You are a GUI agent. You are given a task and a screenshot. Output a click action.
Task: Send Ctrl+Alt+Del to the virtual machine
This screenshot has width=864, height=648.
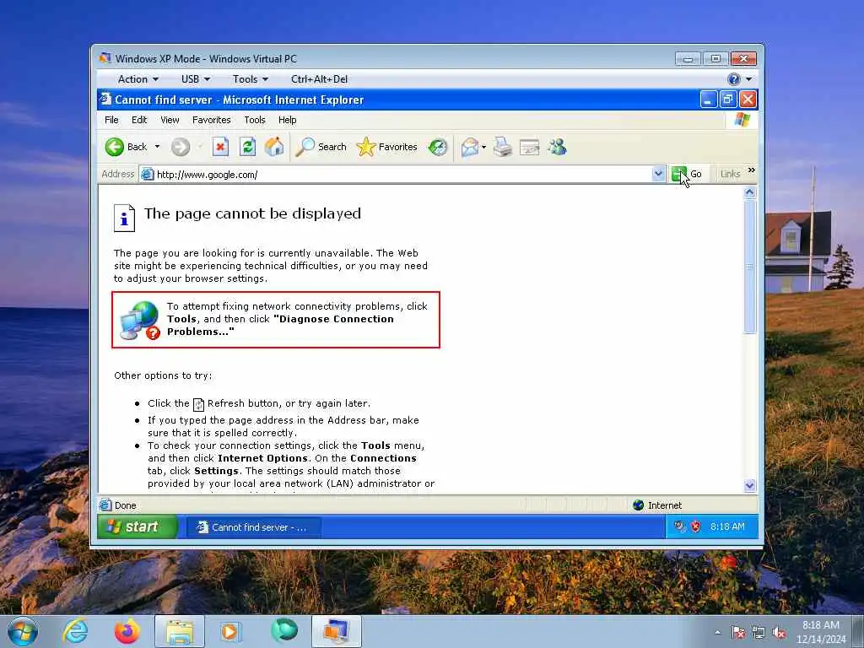[319, 79]
